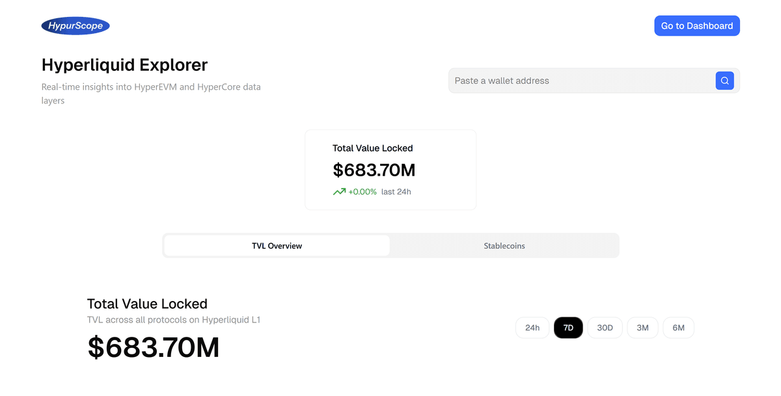Choose the 3M time range
The image size is (781, 396).
pos(642,328)
